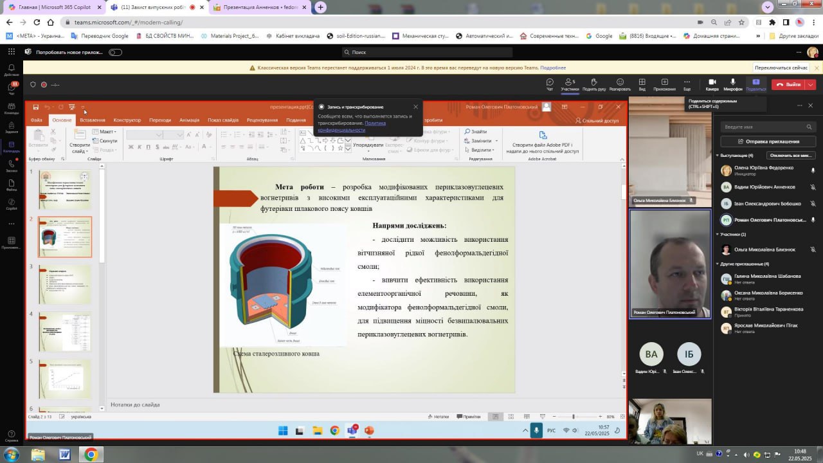The height and width of the screenshot is (463, 823).
Task: Click the participants panel more options ellipsis
Action: click(x=800, y=105)
